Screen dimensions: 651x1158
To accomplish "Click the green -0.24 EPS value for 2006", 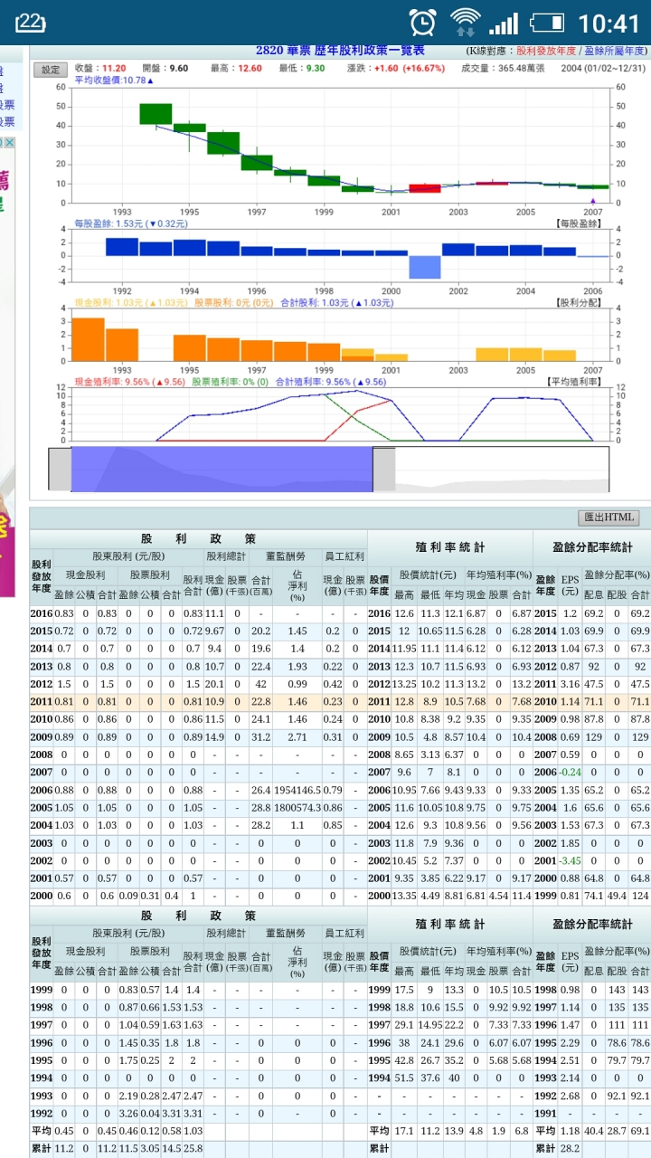I will (x=570, y=772).
